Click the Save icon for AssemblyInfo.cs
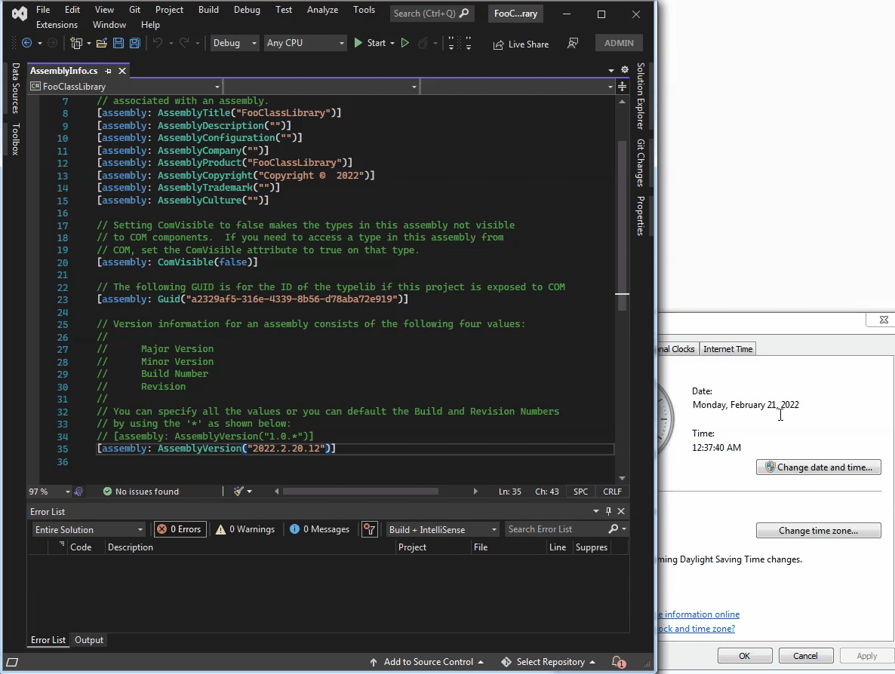The width and height of the screenshot is (895, 674). click(118, 43)
